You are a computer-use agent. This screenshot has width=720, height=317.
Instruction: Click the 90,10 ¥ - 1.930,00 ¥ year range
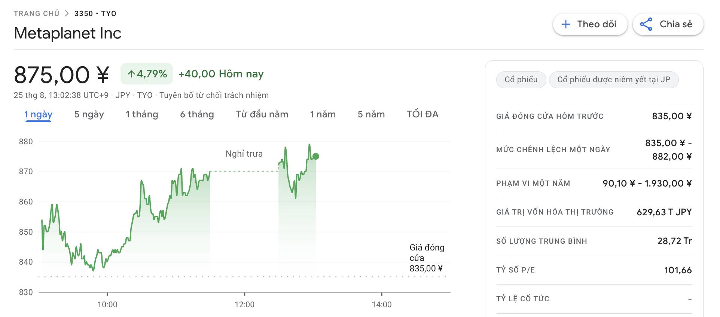pyautogui.click(x=647, y=183)
